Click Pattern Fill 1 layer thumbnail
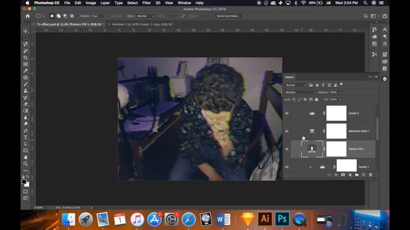This screenshot has width=410, height=230. (312, 149)
